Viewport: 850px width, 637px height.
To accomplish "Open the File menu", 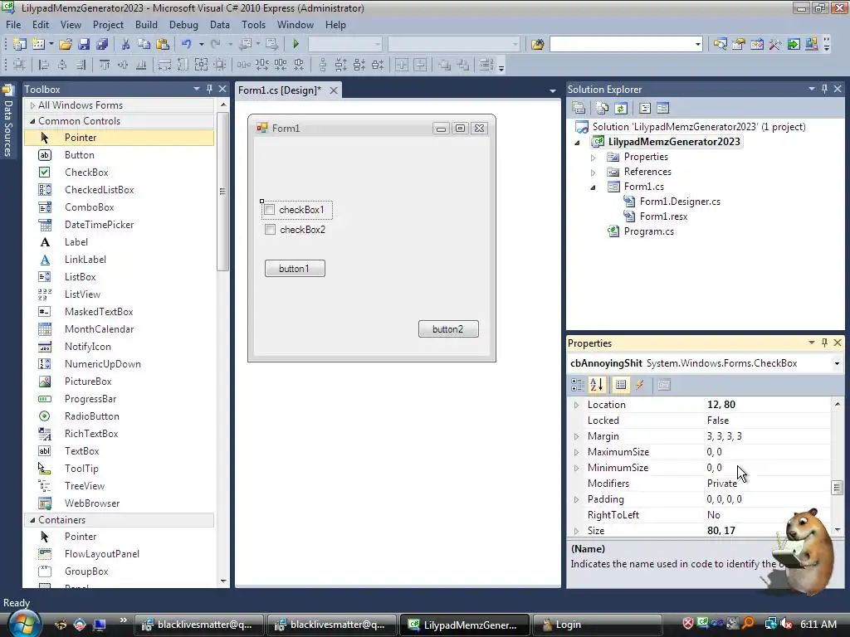I will click(x=13, y=25).
